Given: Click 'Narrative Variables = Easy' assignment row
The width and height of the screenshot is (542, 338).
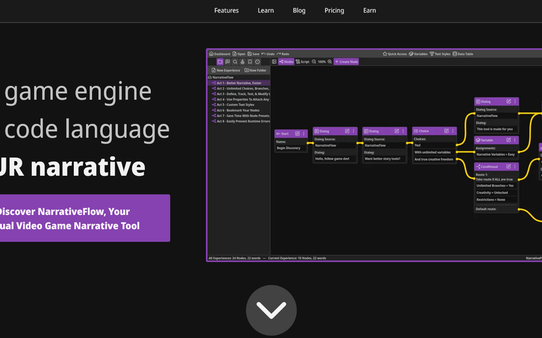Looking at the screenshot, I should (497, 155).
